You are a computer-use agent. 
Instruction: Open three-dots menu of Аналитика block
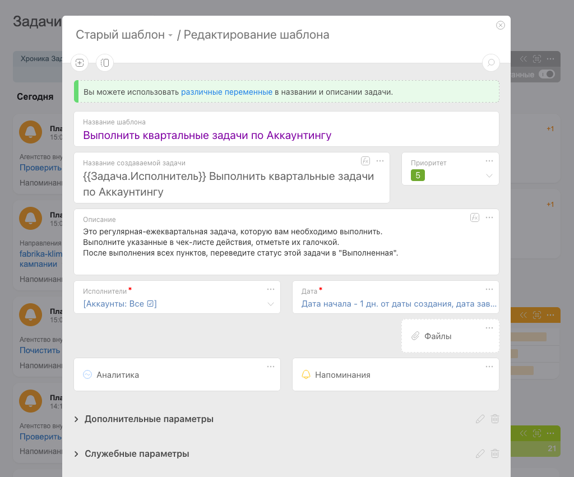(x=271, y=367)
